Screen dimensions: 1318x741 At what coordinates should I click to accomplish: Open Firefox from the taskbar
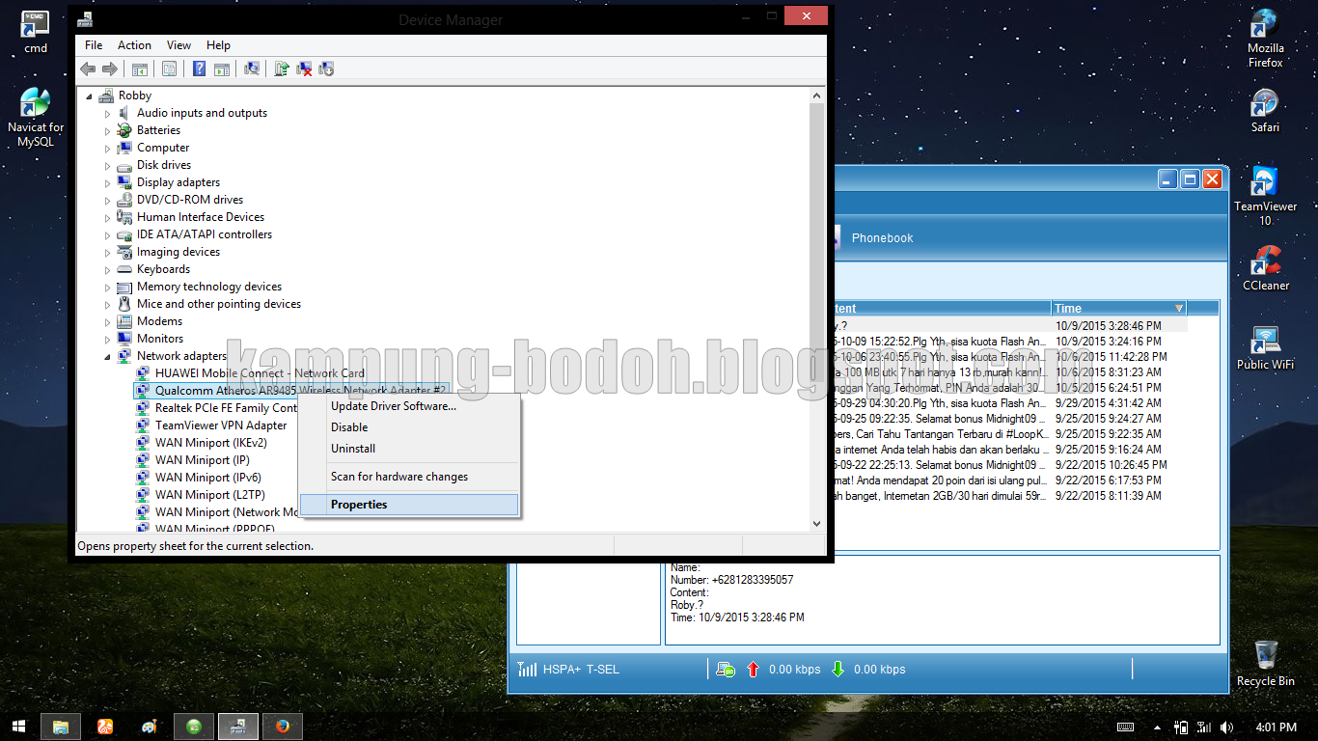point(283,727)
